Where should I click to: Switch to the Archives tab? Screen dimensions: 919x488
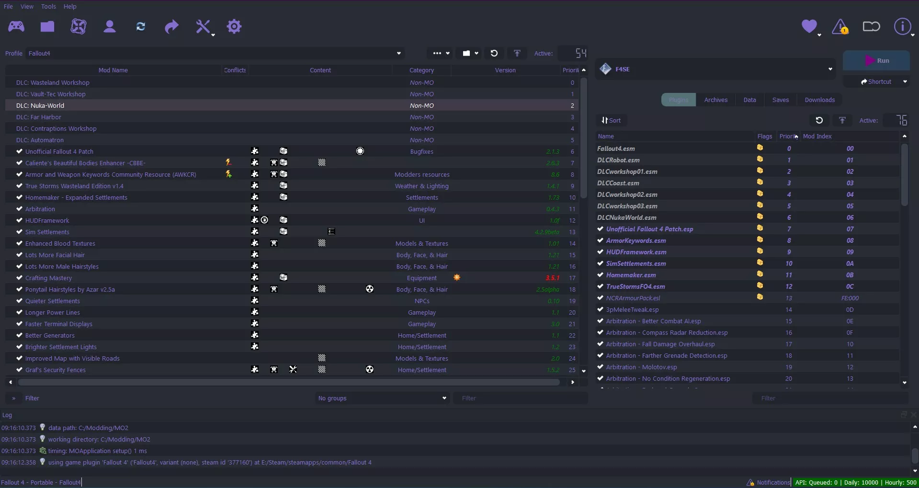[x=715, y=100]
